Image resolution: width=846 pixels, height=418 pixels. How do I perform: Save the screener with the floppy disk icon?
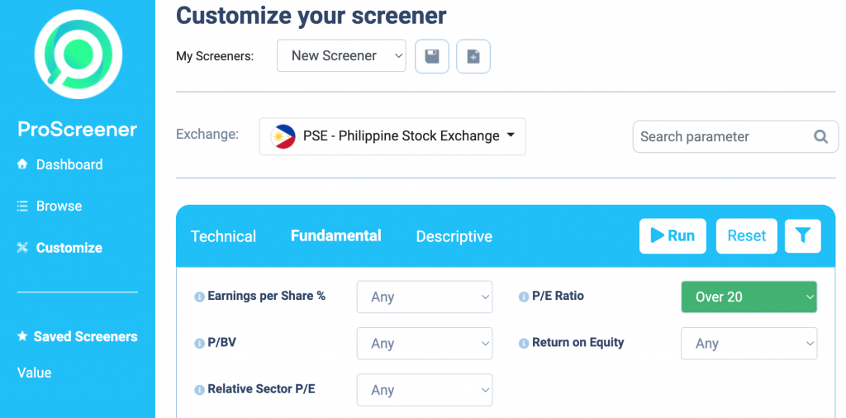431,56
